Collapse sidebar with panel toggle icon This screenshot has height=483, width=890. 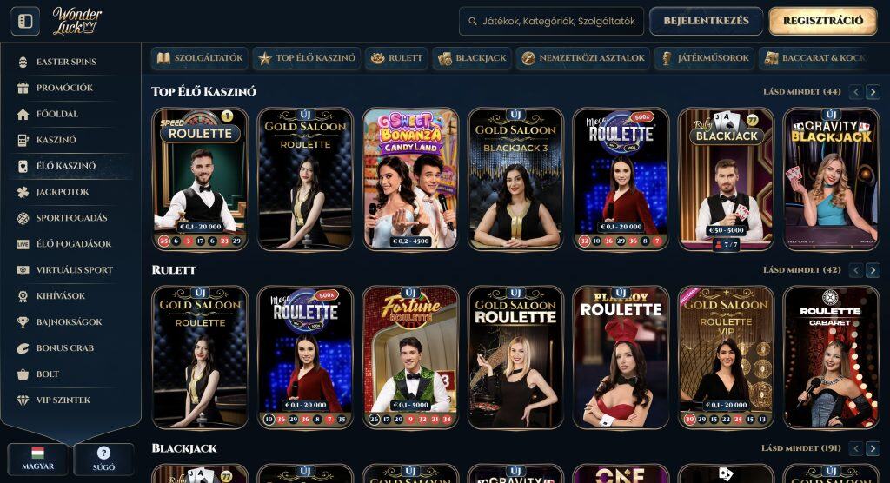click(x=25, y=21)
